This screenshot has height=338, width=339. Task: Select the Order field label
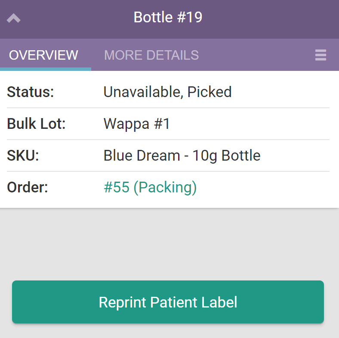click(28, 188)
